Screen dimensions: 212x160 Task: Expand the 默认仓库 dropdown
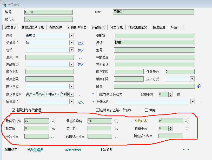tap(71, 86)
